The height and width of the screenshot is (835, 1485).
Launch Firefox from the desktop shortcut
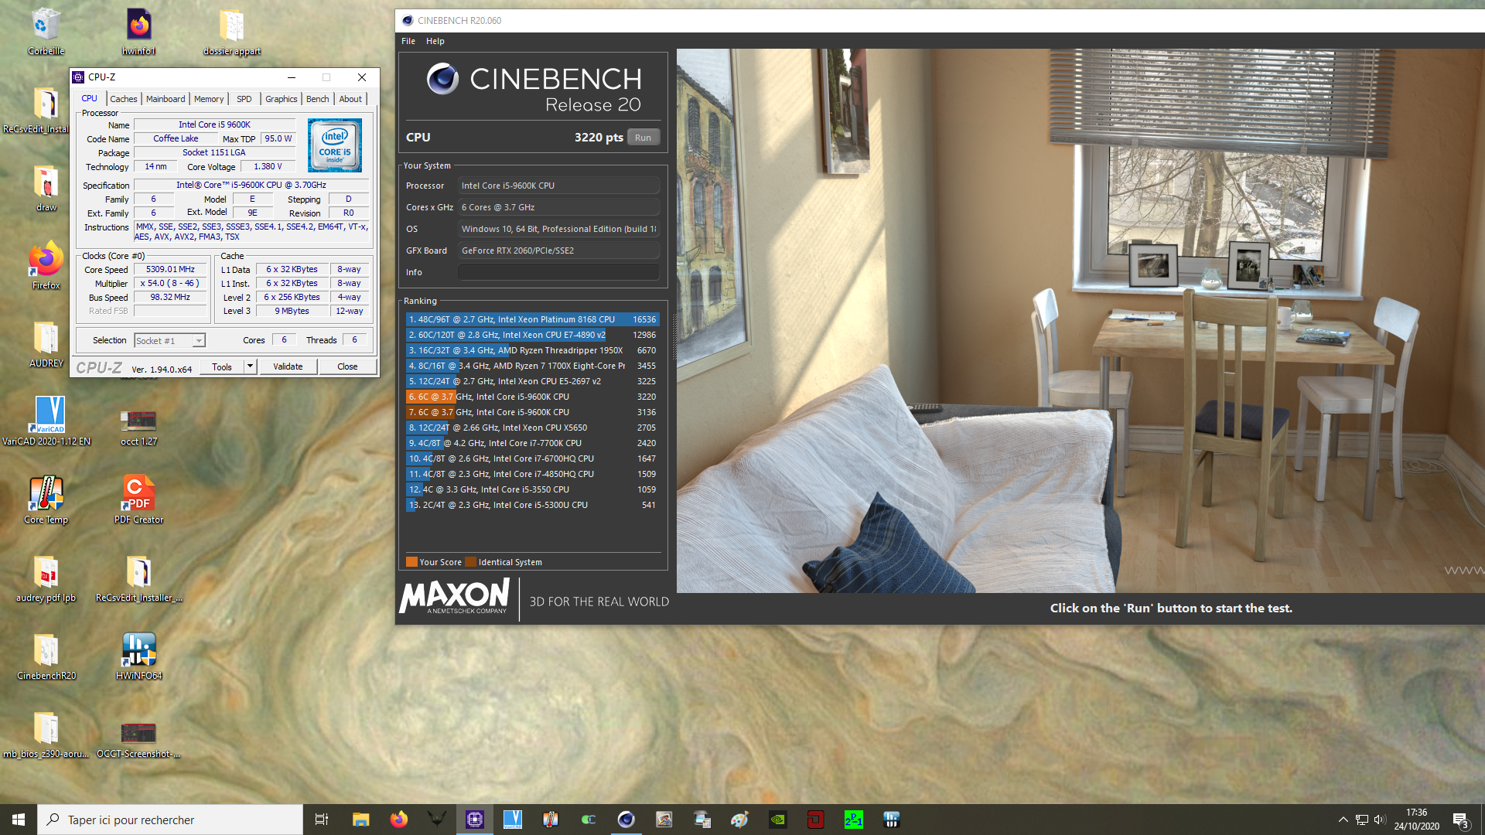[x=46, y=265]
